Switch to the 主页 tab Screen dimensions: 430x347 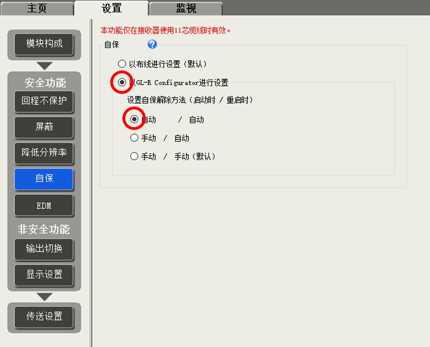pyautogui.click(x=37, y=8)
